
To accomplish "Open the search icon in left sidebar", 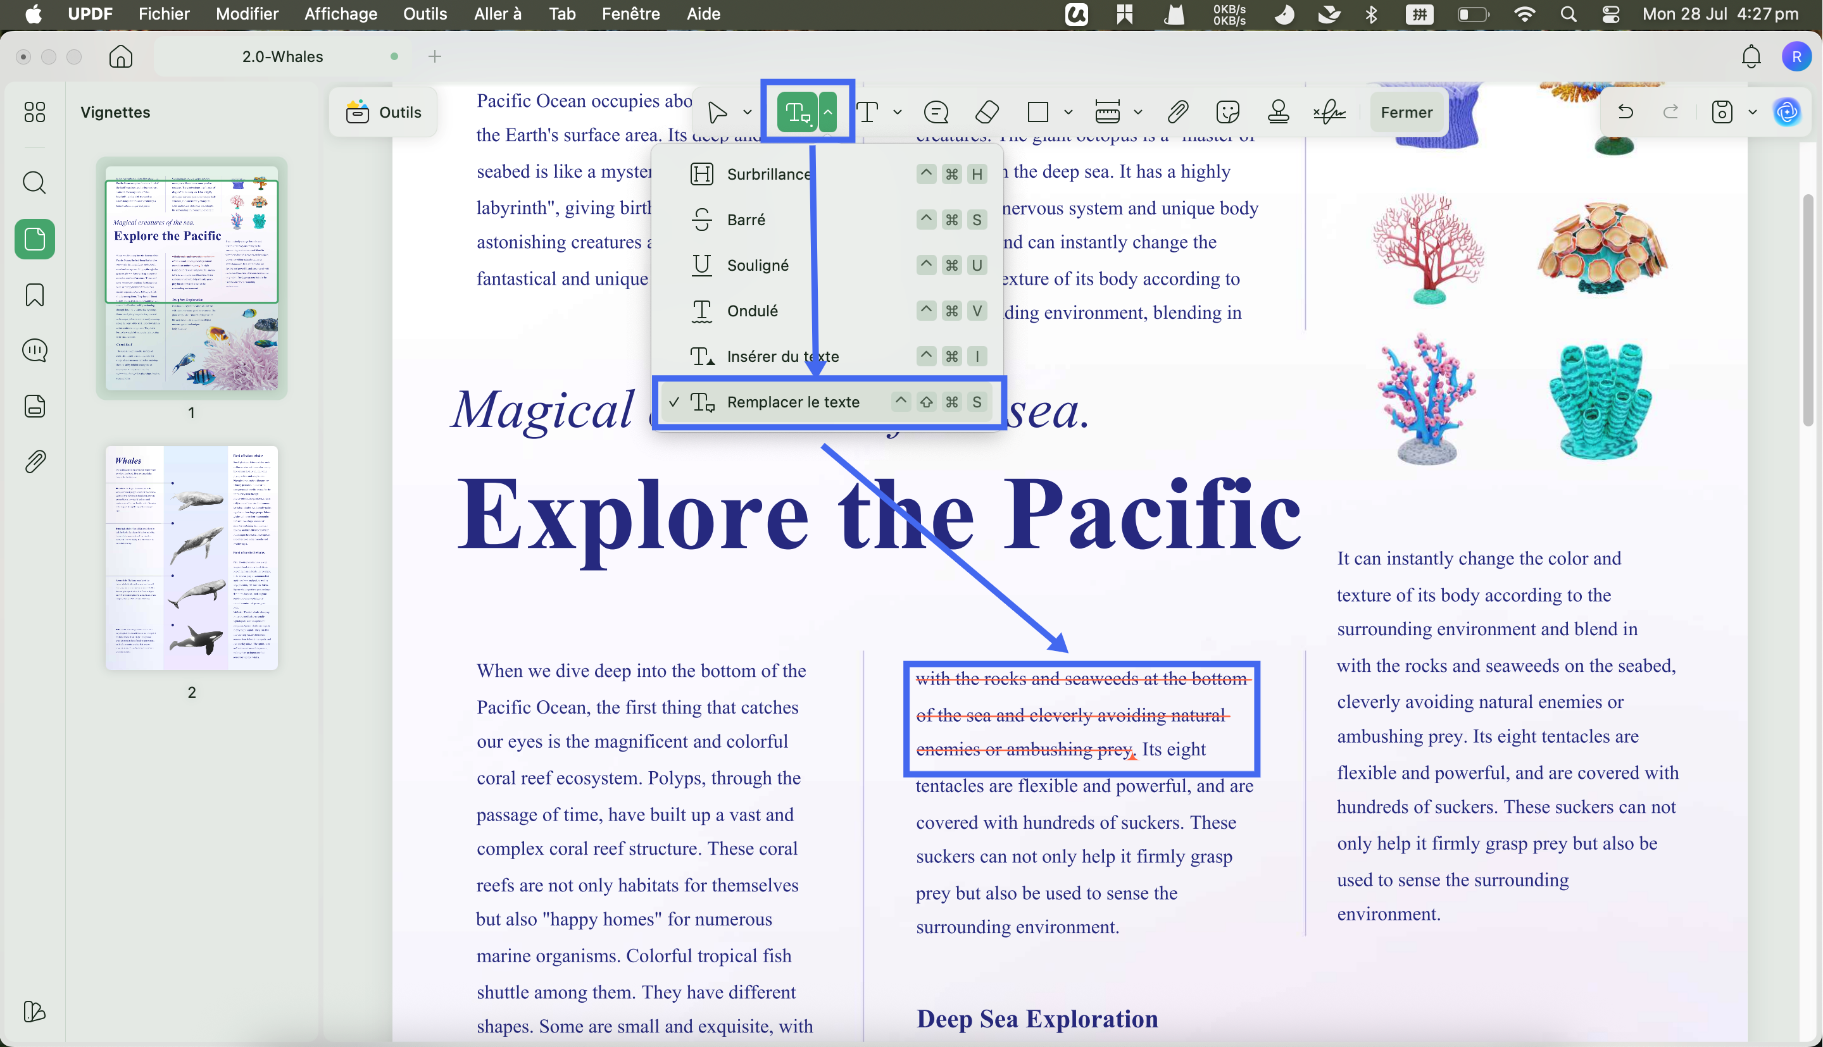I will 35,183.
